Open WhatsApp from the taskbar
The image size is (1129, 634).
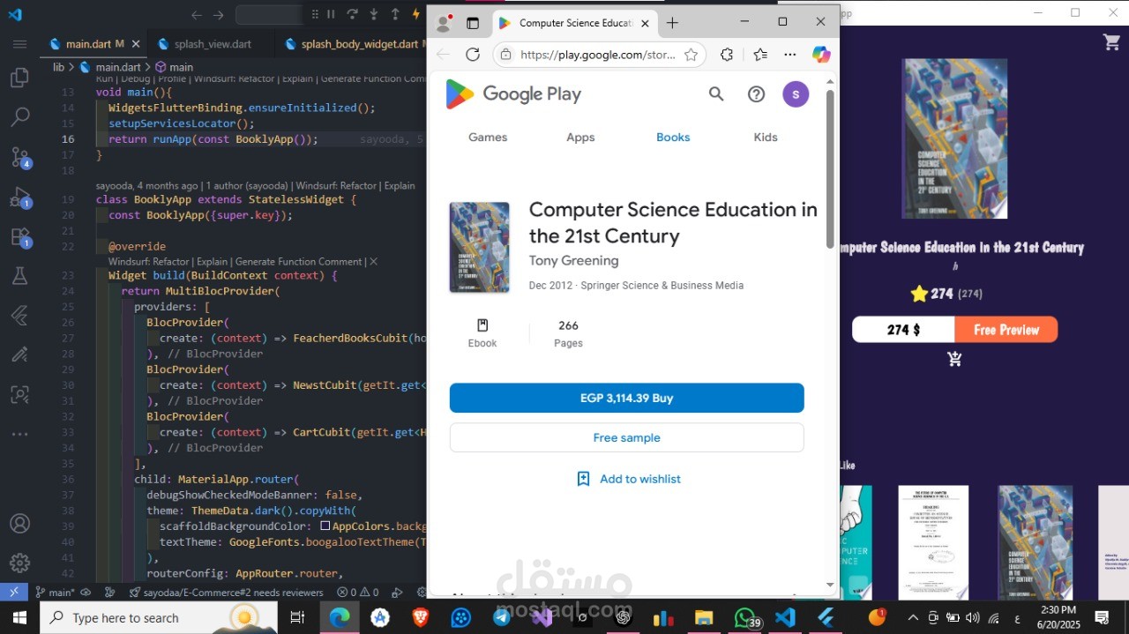pos(746,617)
